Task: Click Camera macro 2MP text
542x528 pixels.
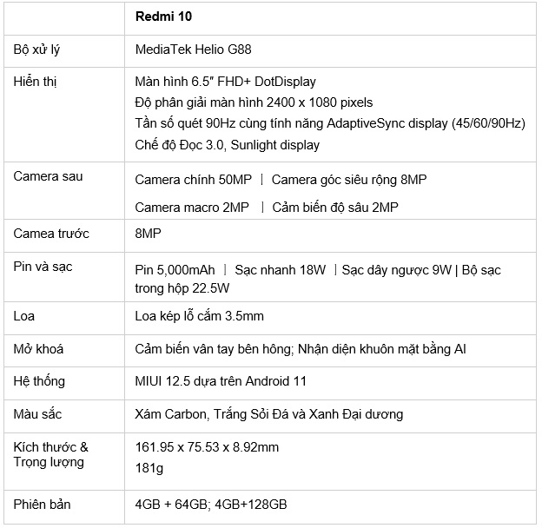Action: pos(191,207)
